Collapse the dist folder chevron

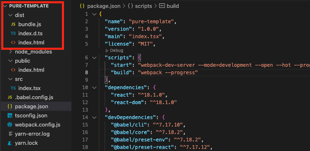click(x=10, y=15)
